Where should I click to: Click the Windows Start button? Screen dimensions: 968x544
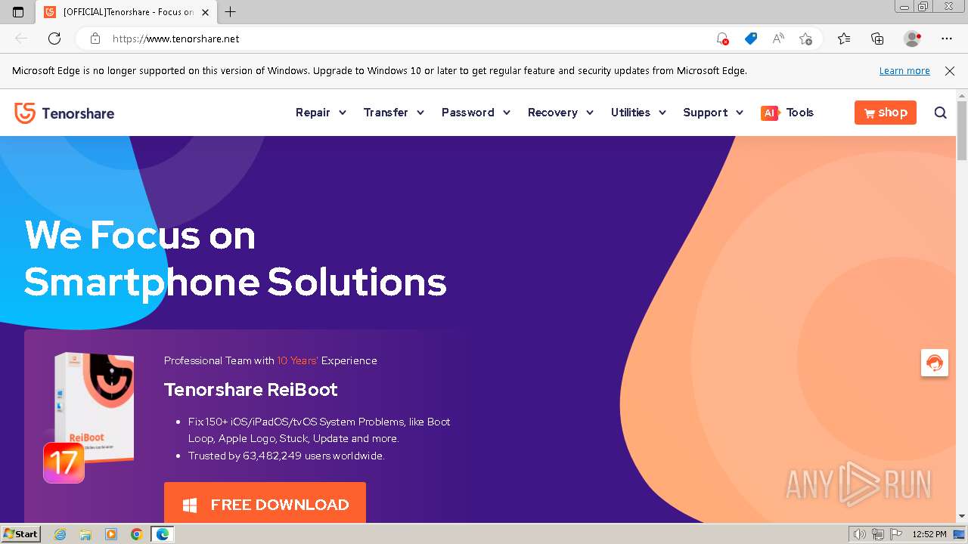[20, 534]
